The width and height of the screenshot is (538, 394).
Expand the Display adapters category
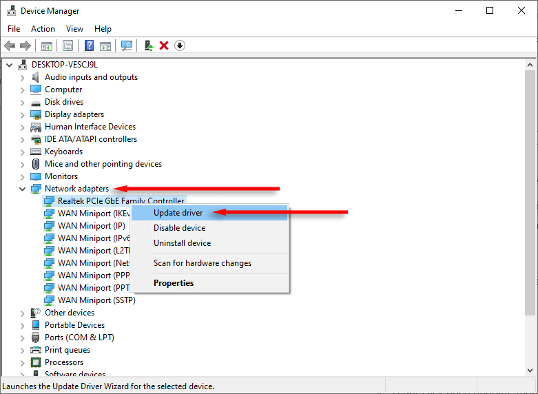22,114
